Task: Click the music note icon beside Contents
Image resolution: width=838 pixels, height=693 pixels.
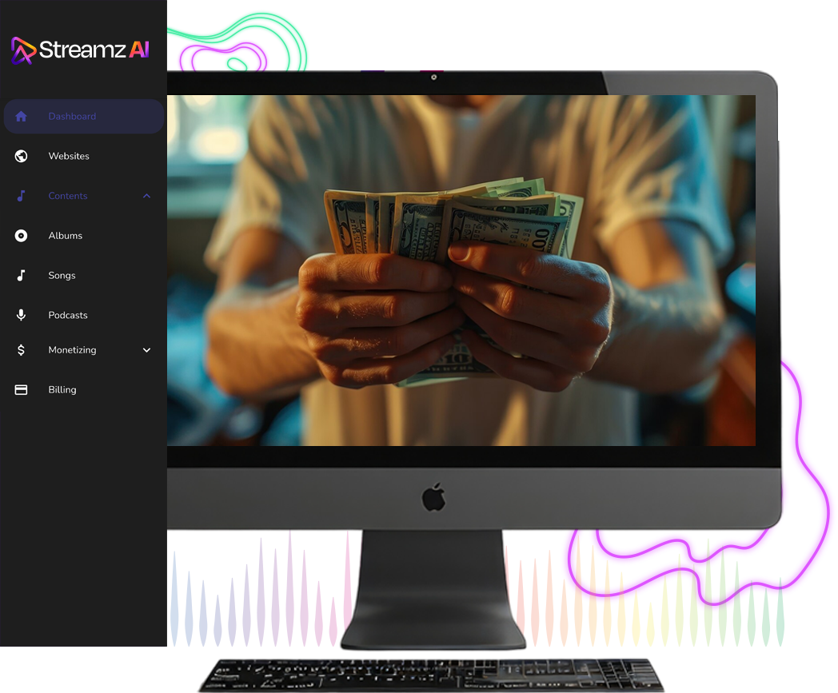Action: [22, 196]
